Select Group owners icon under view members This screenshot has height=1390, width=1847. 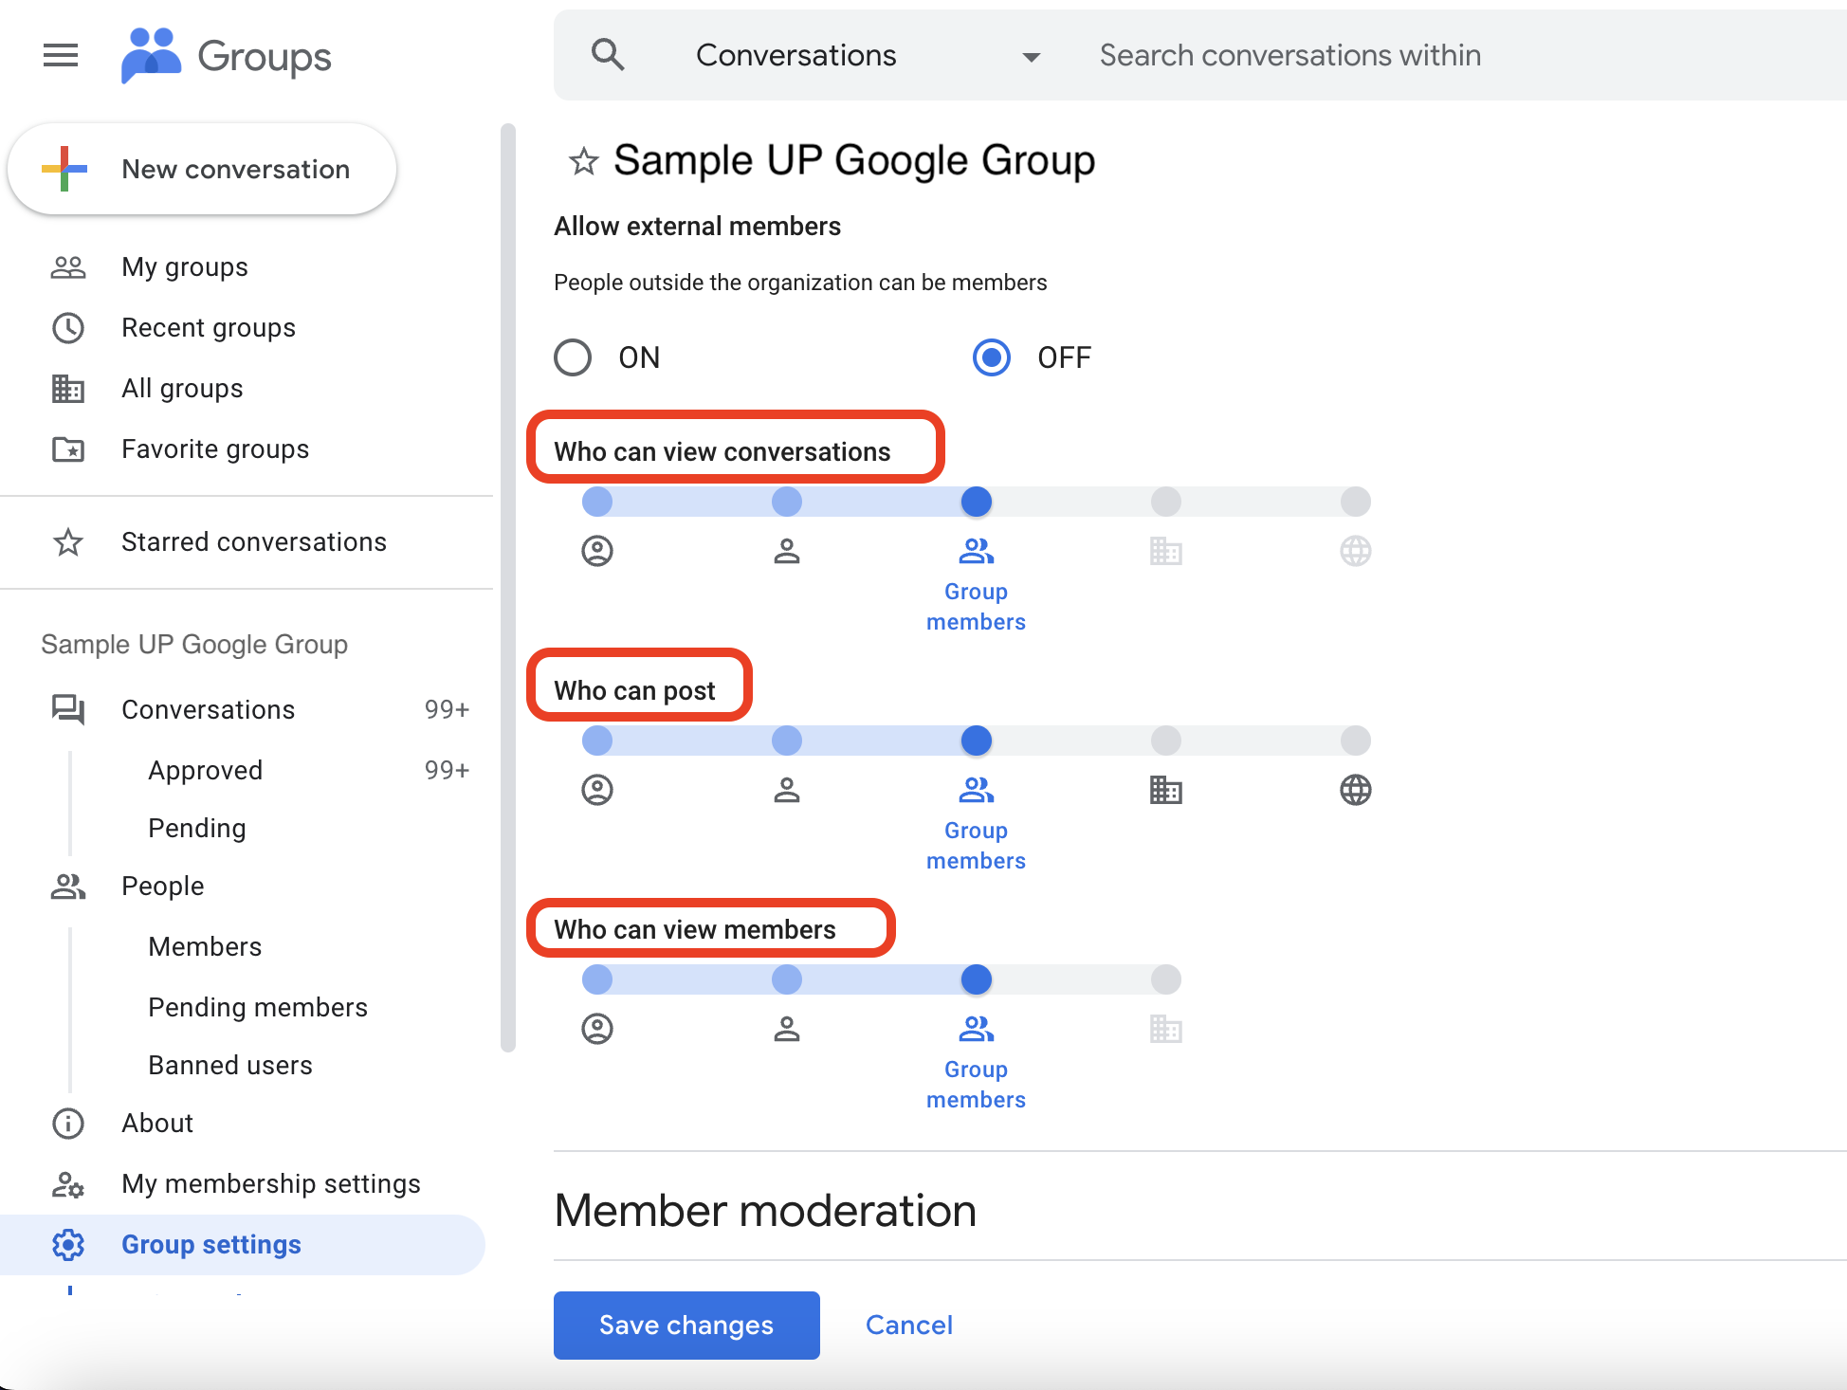(597, 1029)
